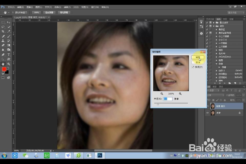Select the Lasso tool
The width and height of the screenshot is (246, 164).
3,27
